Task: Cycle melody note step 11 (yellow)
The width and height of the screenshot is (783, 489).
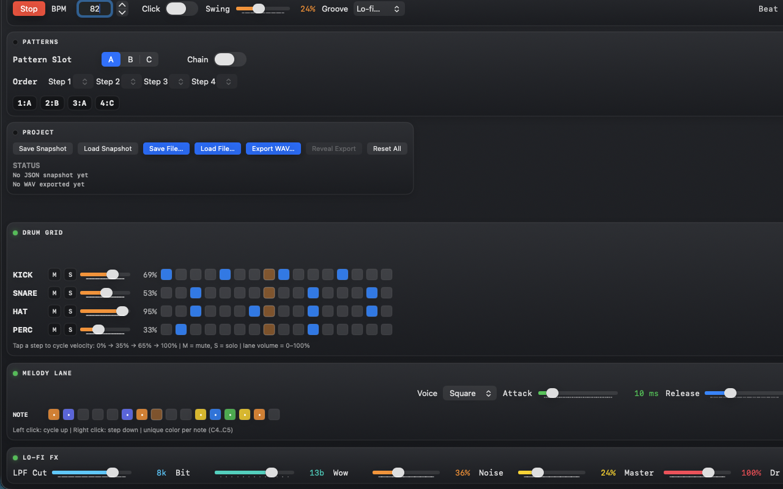Action: [201, 414]
